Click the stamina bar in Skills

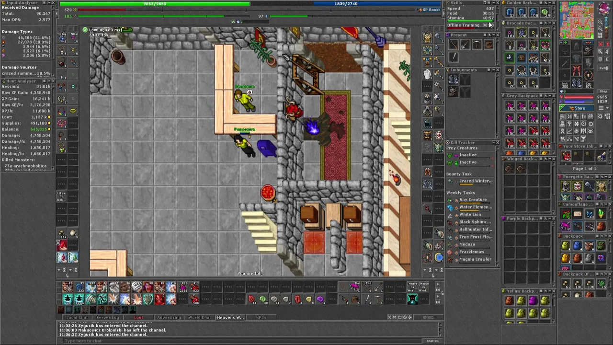(x=470, y=21)
